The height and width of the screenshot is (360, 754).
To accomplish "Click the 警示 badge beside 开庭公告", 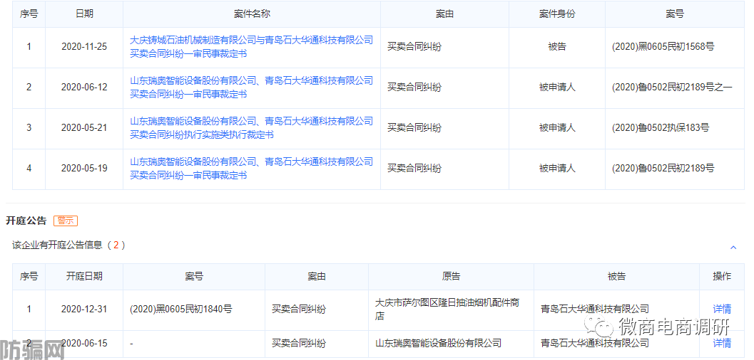I will click(66, 221).
